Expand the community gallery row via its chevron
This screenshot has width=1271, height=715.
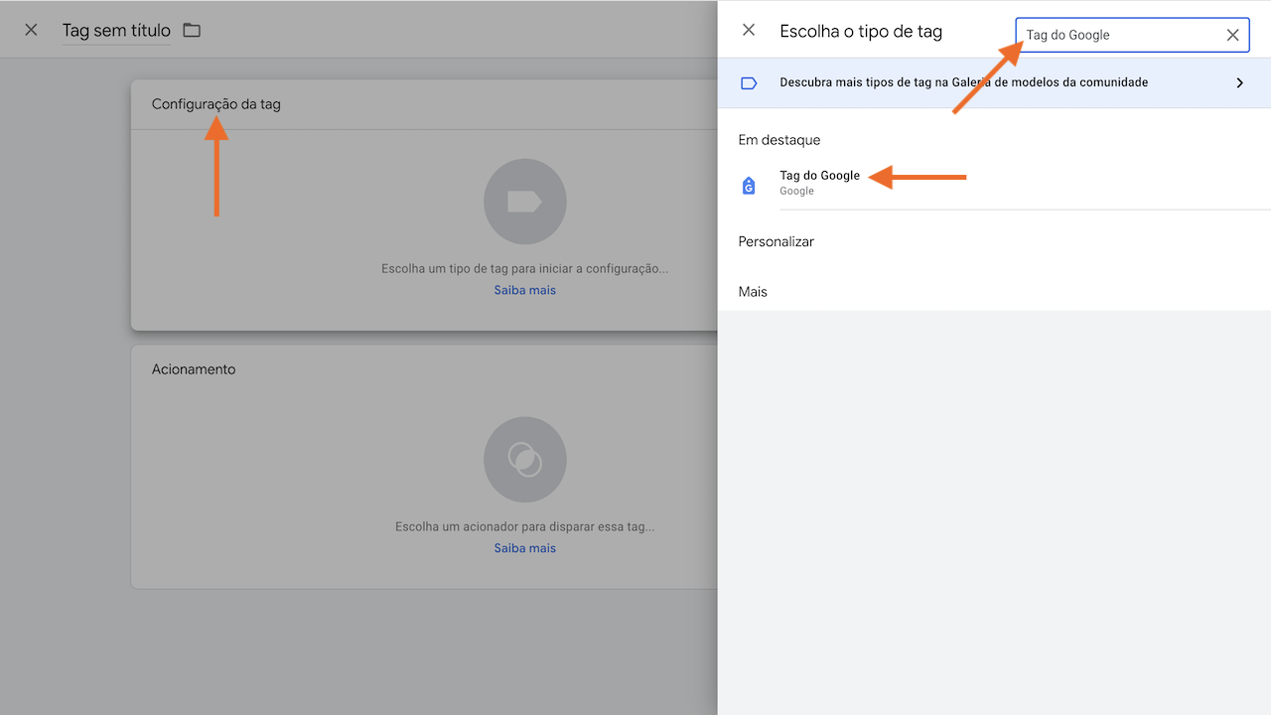[1239, 82]
